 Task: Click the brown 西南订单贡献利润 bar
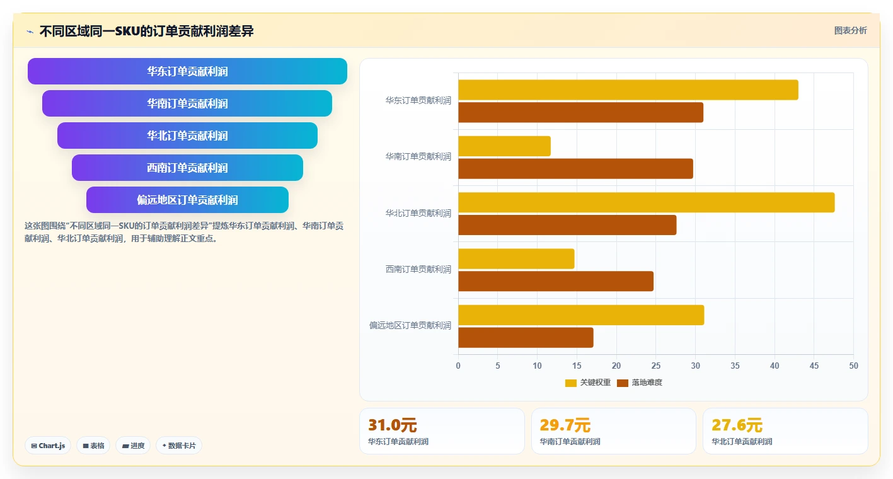pyautogui.click(x=556, y=281)
